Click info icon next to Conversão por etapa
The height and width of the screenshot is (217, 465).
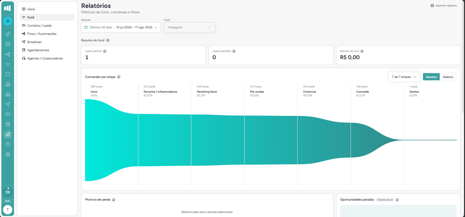pyautogui.click(x=119, y=77)
